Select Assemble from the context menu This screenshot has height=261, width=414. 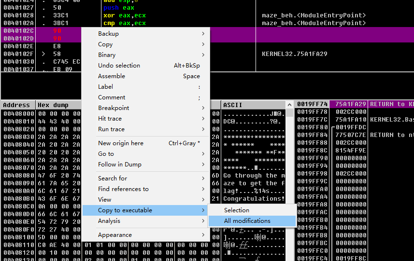click(112, 76)
